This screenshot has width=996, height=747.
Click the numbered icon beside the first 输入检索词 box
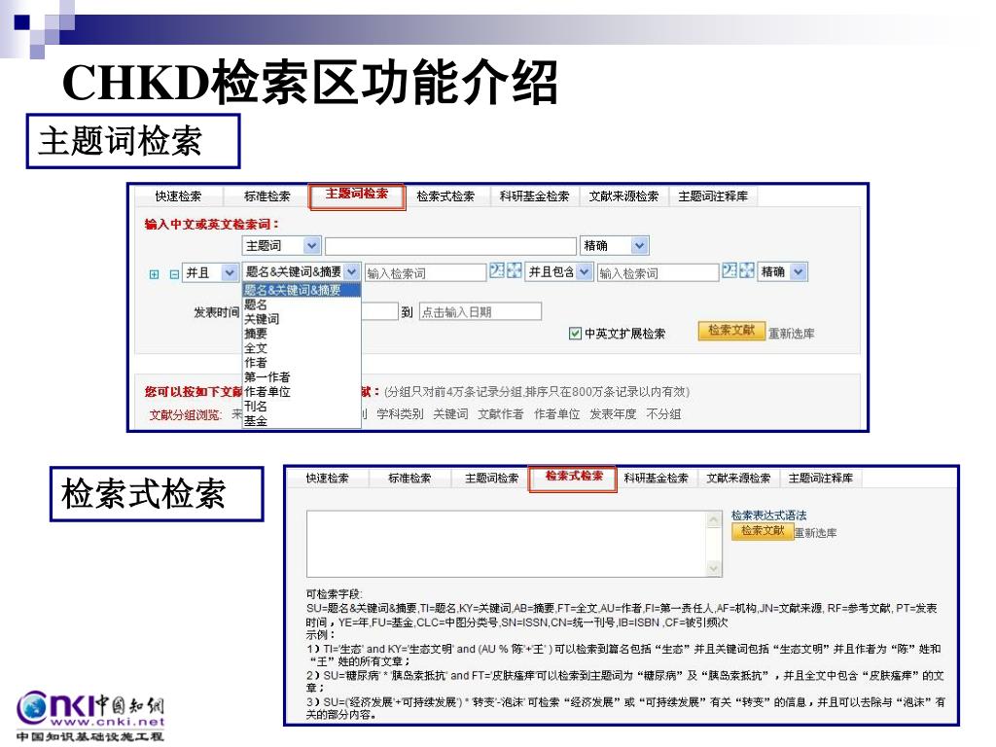coord(497,271)
